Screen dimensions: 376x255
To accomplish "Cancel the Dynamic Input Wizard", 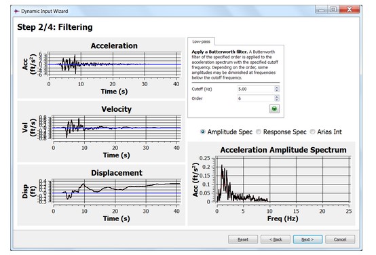I will [x=340, y=239].
